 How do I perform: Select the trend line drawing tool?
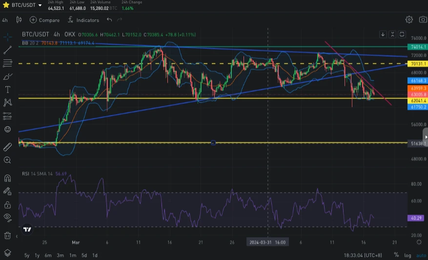tap(7, 50)
